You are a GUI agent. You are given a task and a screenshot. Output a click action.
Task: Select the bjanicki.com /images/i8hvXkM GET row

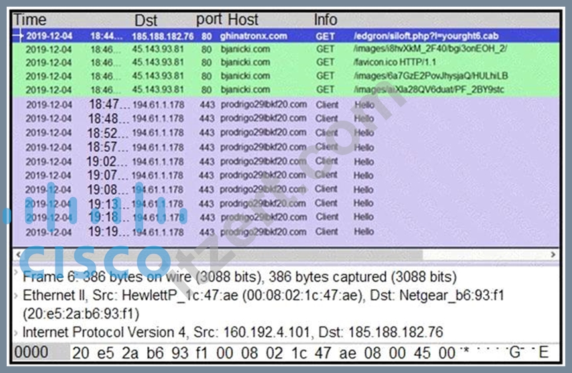(286, 49)
